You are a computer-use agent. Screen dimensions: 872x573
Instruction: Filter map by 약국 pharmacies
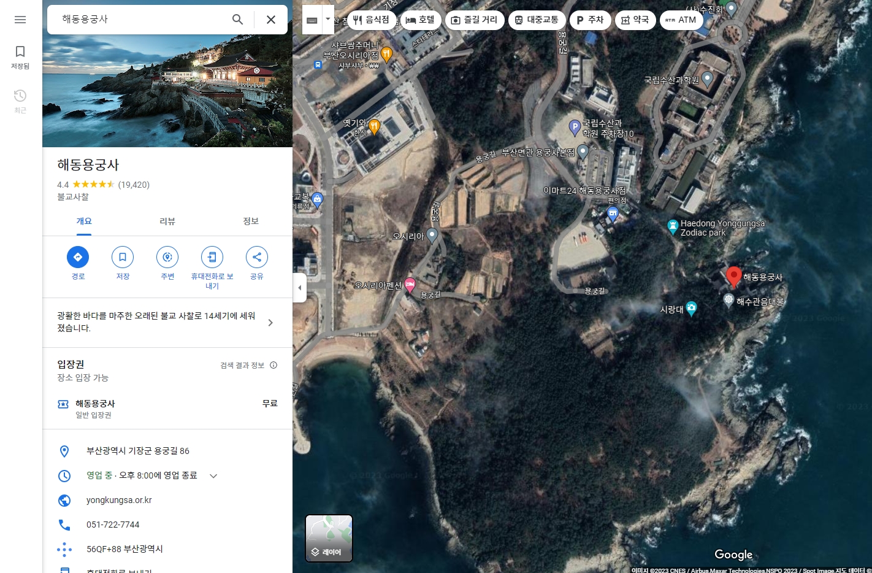pyautogui.click(x=635, y=20)
